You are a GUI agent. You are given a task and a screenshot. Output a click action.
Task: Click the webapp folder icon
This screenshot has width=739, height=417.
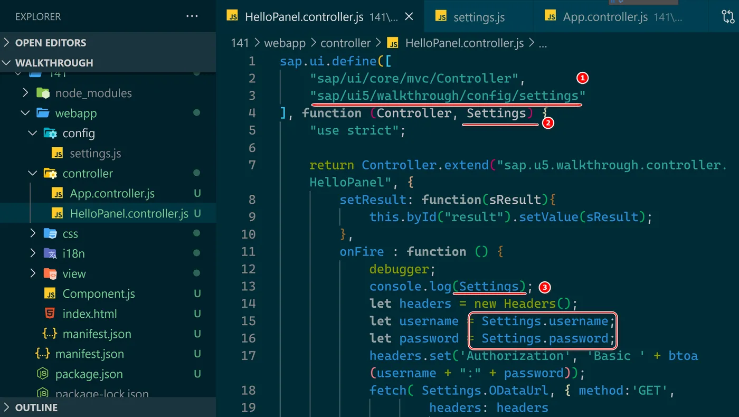(43, 113)
